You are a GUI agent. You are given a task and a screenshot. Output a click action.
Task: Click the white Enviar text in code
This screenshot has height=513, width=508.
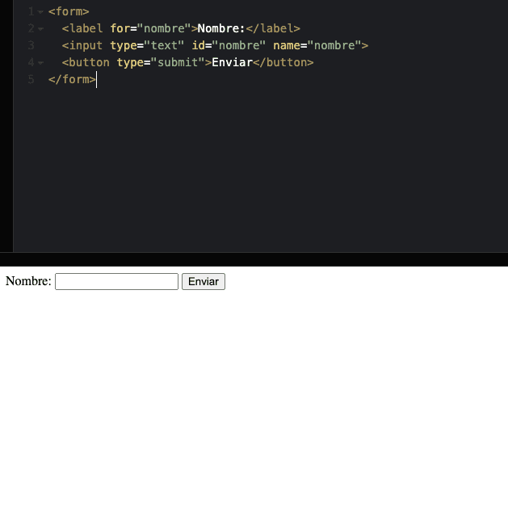232,62
